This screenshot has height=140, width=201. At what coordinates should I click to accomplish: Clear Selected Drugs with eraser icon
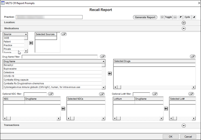pos(193,56)
